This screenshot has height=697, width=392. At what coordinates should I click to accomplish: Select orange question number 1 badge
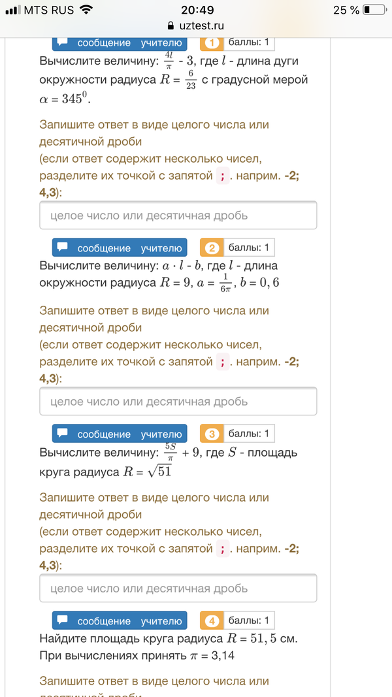point(211,43)
